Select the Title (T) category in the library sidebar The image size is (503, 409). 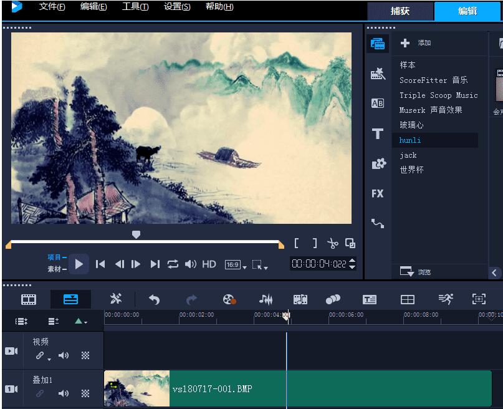click(x=377, y=133)
